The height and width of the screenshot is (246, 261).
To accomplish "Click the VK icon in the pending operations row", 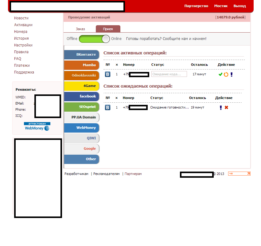I will [x=108, y=108].
